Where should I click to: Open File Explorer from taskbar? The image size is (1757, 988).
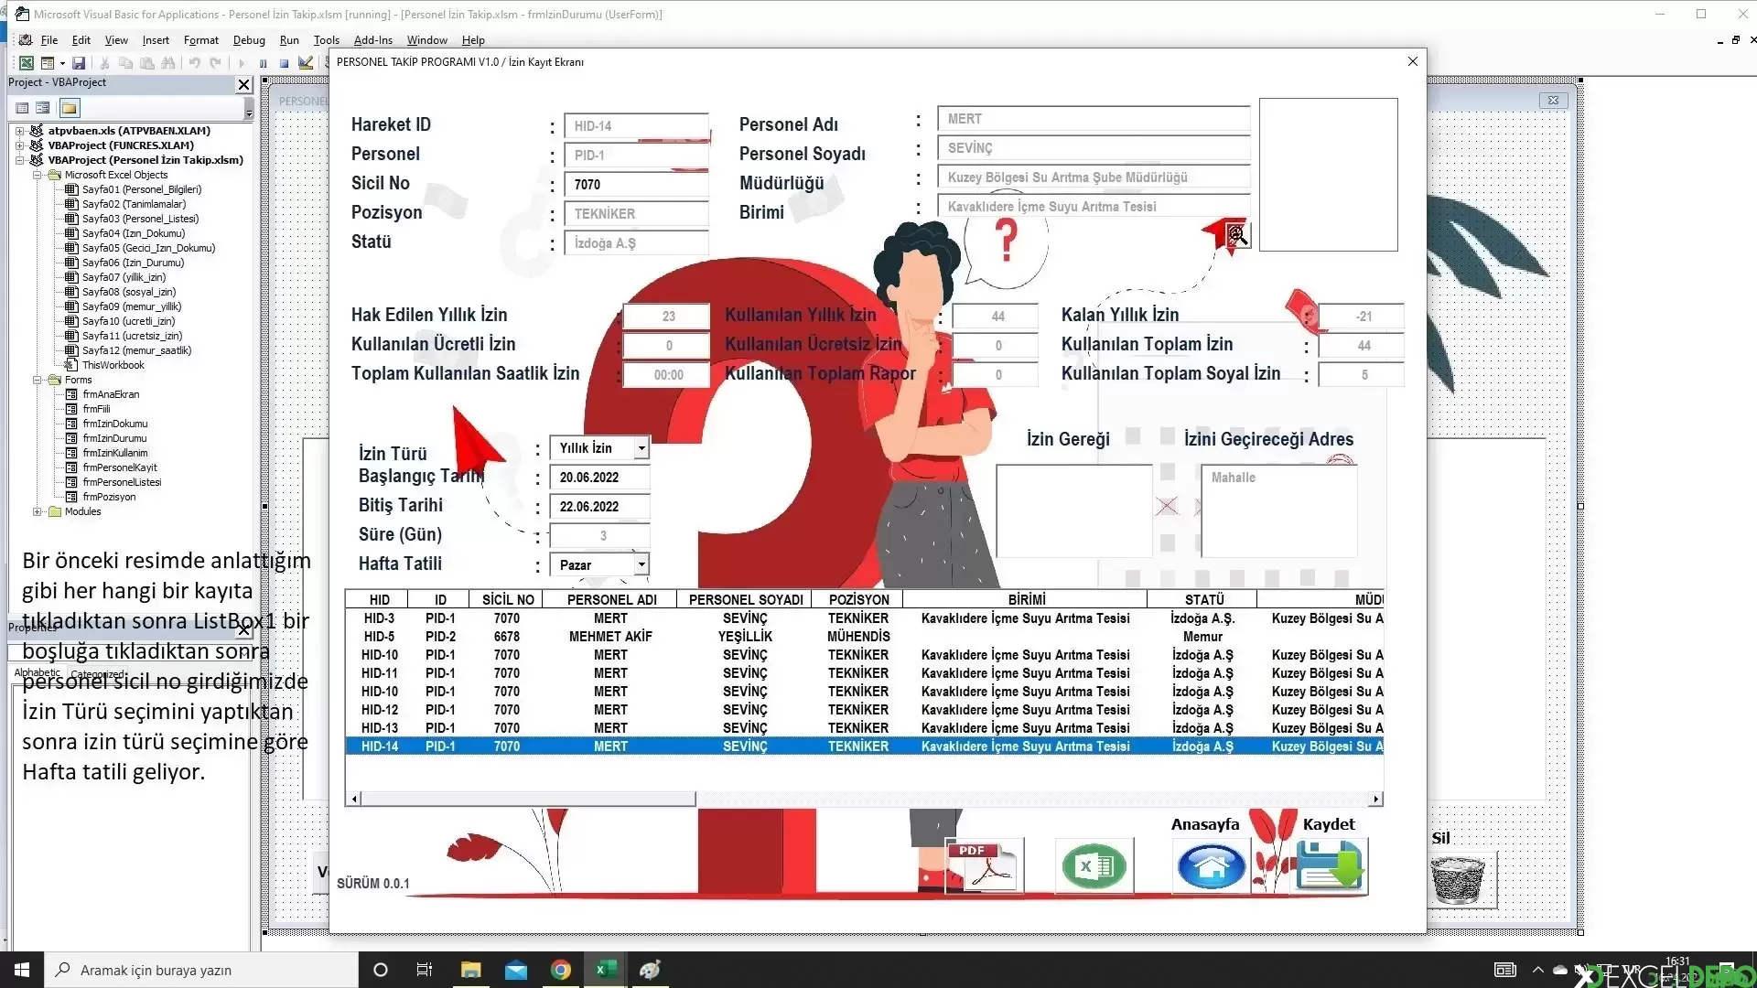pos(470,970)
